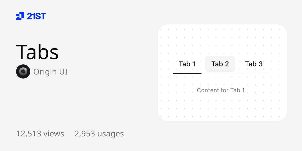The width and height of the screenshot is (302, 151).
Task: Click the 21ST logo icon
Action: click(x=20, y=16)
